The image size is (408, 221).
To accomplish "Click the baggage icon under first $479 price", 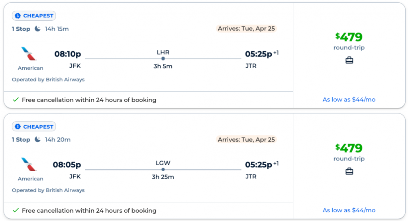I will coord(349,61).
